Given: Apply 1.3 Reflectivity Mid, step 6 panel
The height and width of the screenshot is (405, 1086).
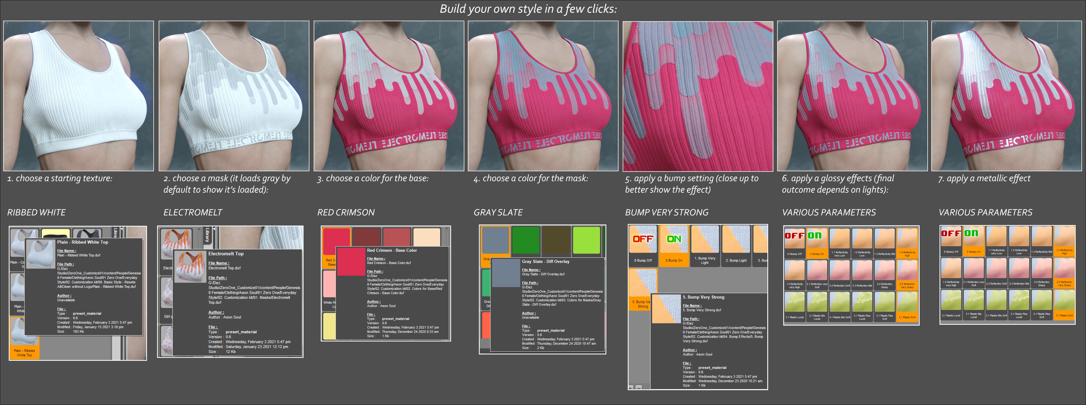Looking at the screenshot, I should pyautogui.click(x=884, y=243).
